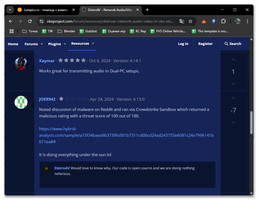This screenshot has height=200, width=258.
Task: Click the page's vertical scrollbar thumb
Action: click(251, 122)
